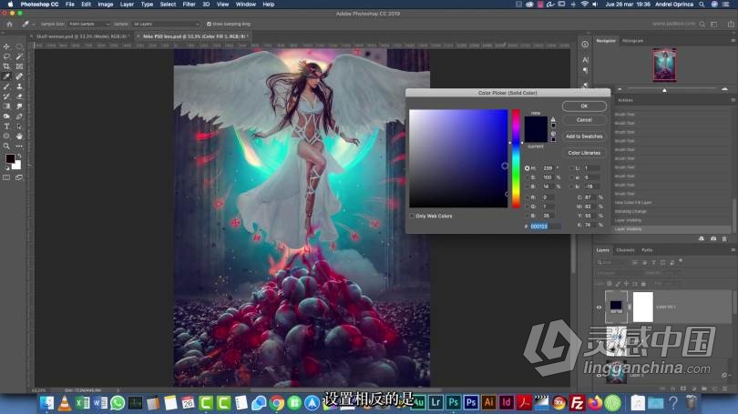
Task: Open Audition icon in Dock
Action: tap(417, 402)
